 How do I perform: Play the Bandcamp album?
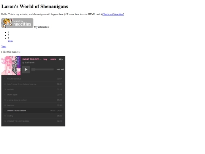[x=26, y=70]
